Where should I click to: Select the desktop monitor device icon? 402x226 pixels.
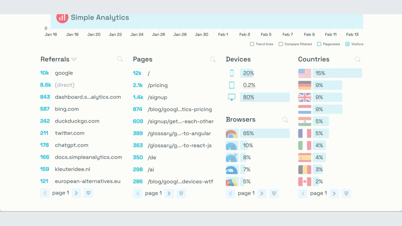pos(232,97)
